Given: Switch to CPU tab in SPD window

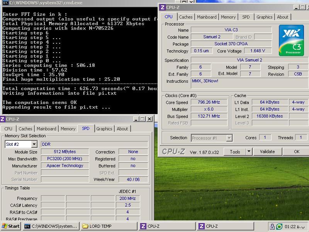Looking at the screenshot, I should click(x=8, y=129).
